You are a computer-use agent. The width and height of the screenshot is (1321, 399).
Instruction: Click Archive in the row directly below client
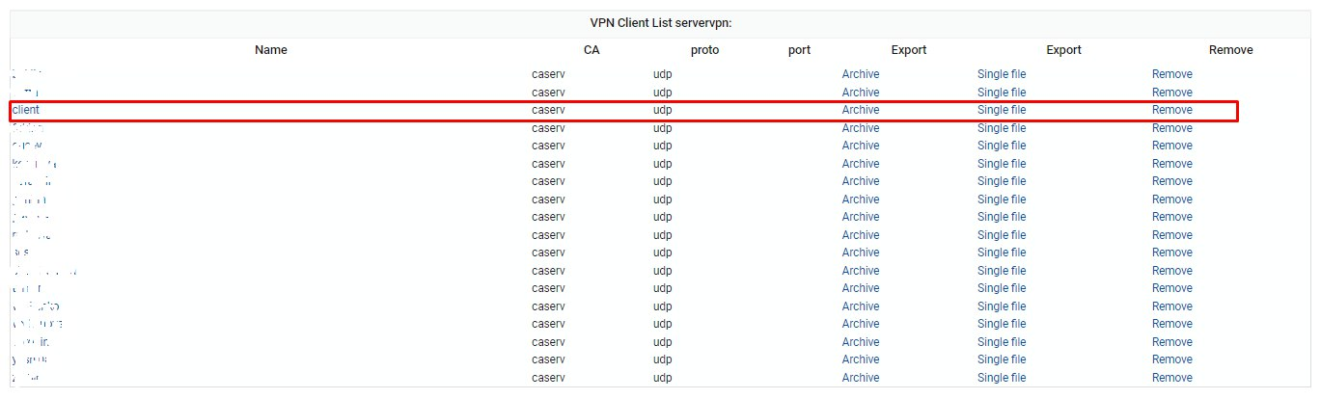pyautogui.click(x=861, y=128)
